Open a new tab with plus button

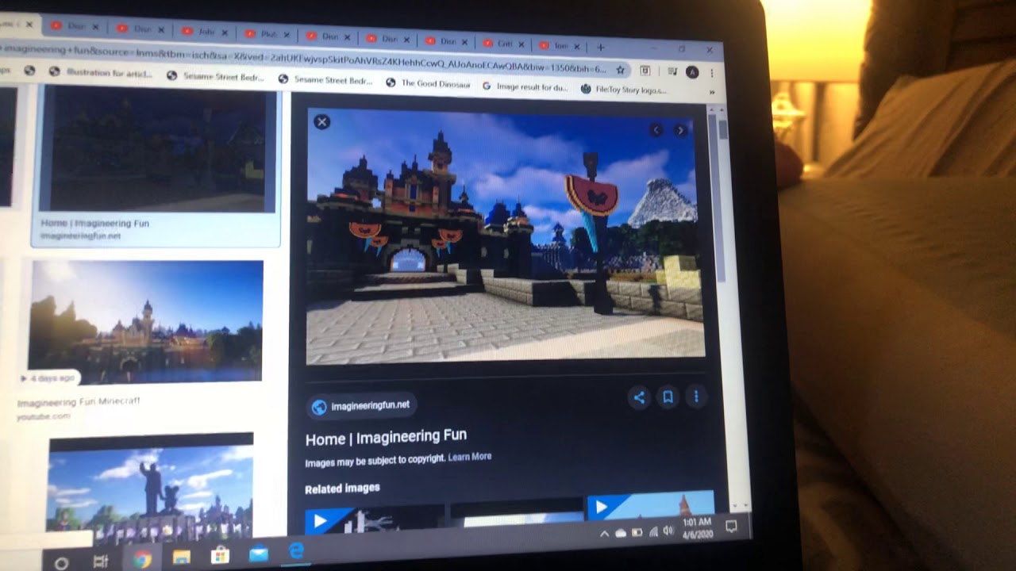tap(600, 48)
